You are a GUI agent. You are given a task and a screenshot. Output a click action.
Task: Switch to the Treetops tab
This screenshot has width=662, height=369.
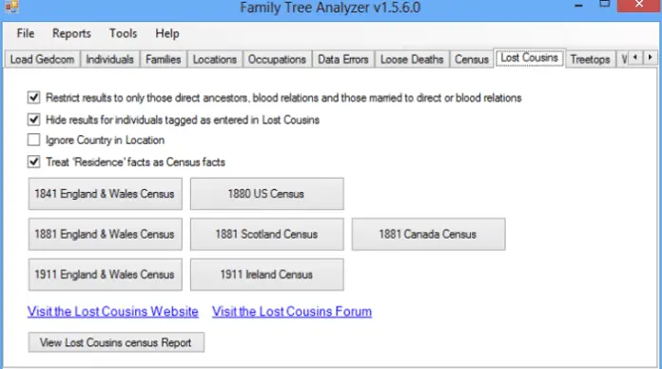click(590, 60)
